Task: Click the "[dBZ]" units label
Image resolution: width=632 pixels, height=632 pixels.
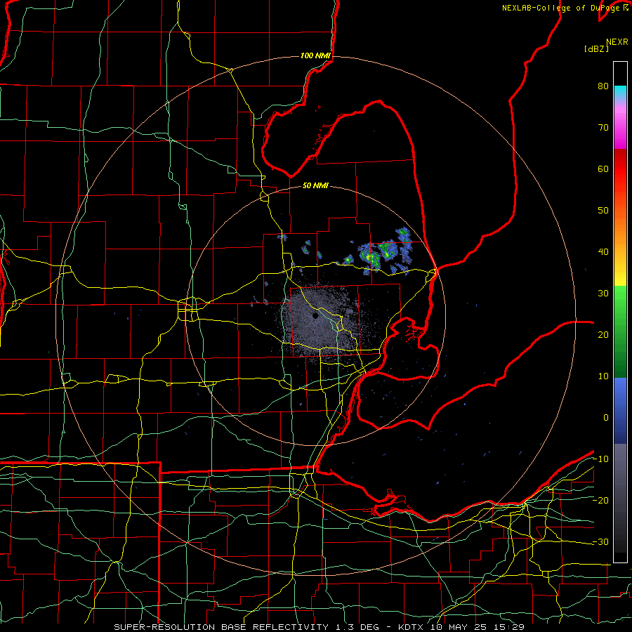Action: point(596,48)
